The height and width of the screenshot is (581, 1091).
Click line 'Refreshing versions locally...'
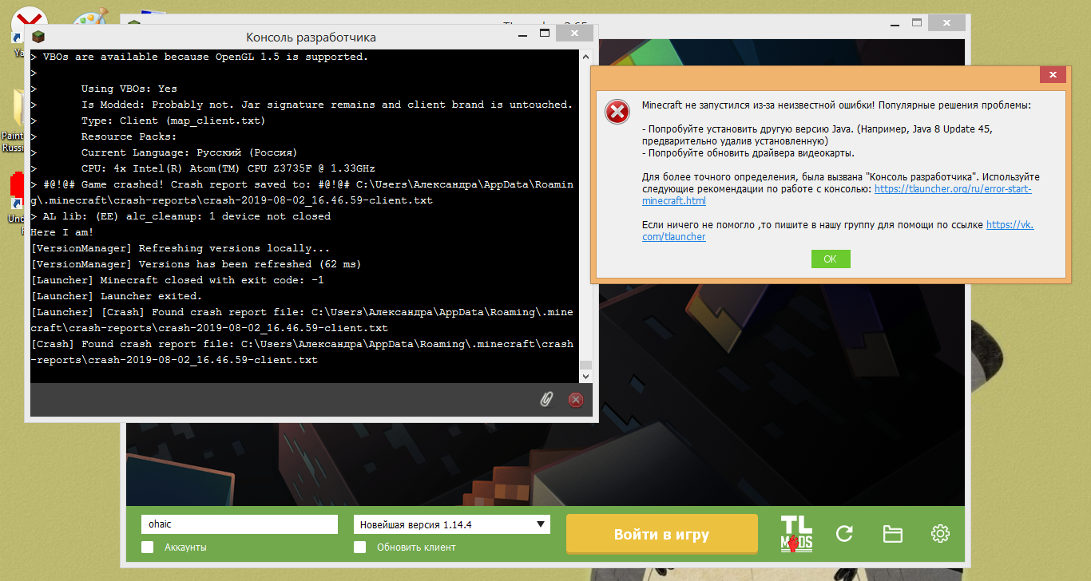(x=181, y=248)
